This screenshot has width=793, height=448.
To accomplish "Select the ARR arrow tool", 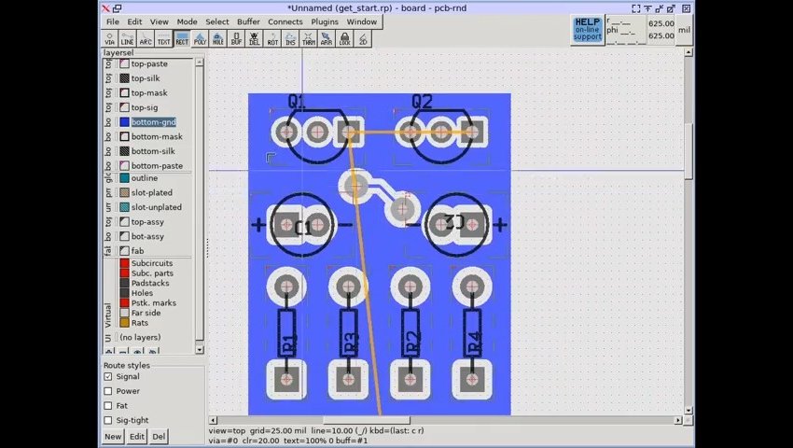I will point(327,39).
